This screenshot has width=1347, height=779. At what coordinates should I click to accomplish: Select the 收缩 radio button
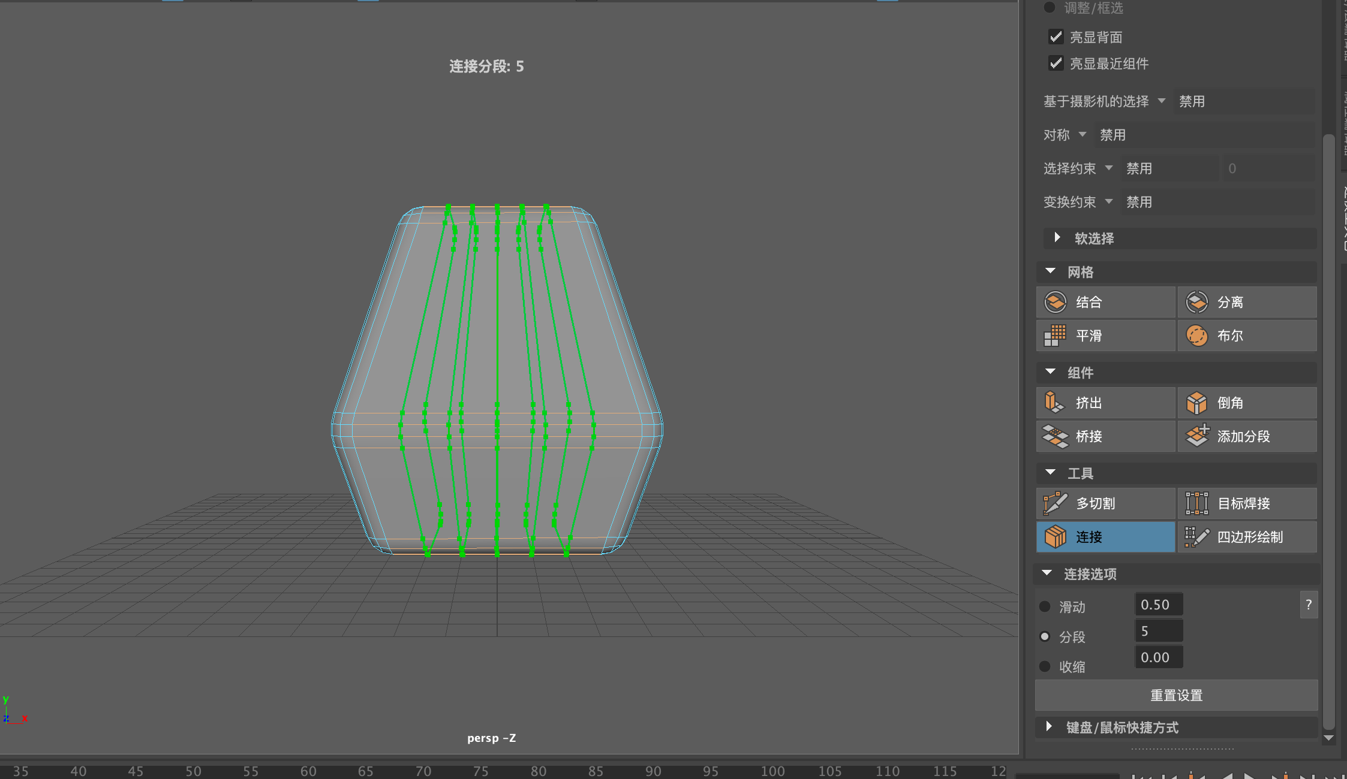click(1045, 666)
